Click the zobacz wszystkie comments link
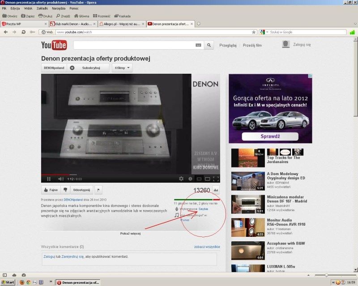358x286 pixels. 207,247
